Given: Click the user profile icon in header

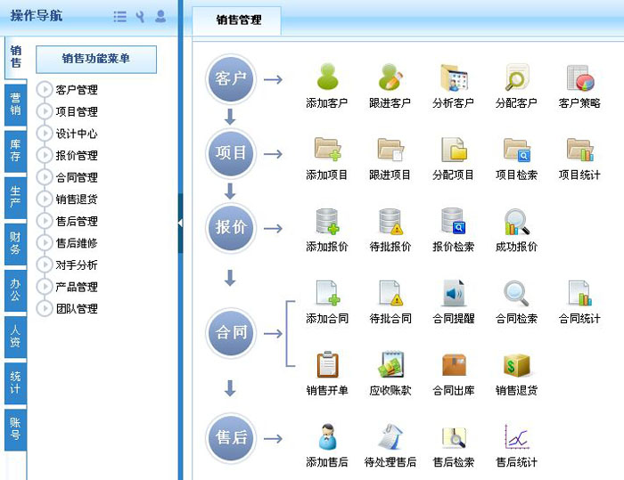Looking at the screenshot, I should 160,16.
